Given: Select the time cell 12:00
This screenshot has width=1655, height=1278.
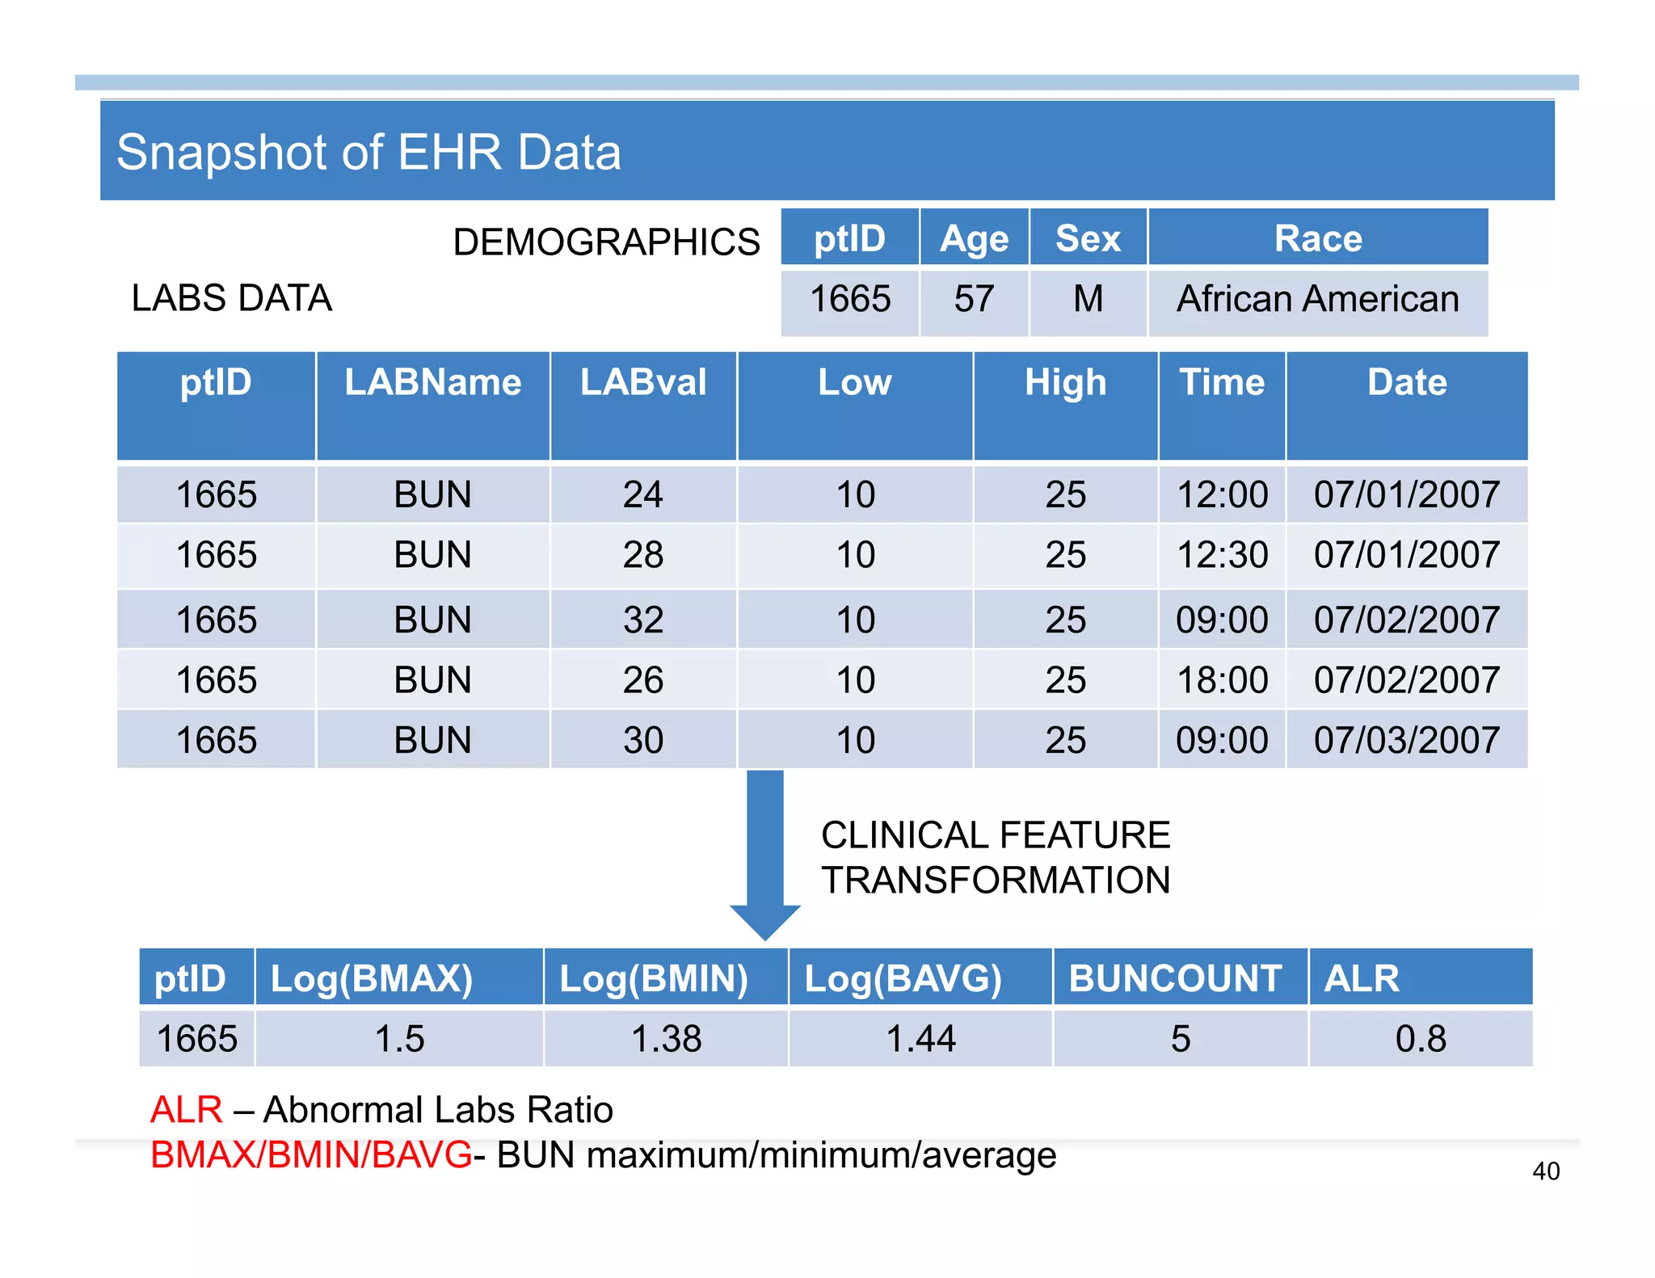Looking at the screenshot, I should 1222,494.
